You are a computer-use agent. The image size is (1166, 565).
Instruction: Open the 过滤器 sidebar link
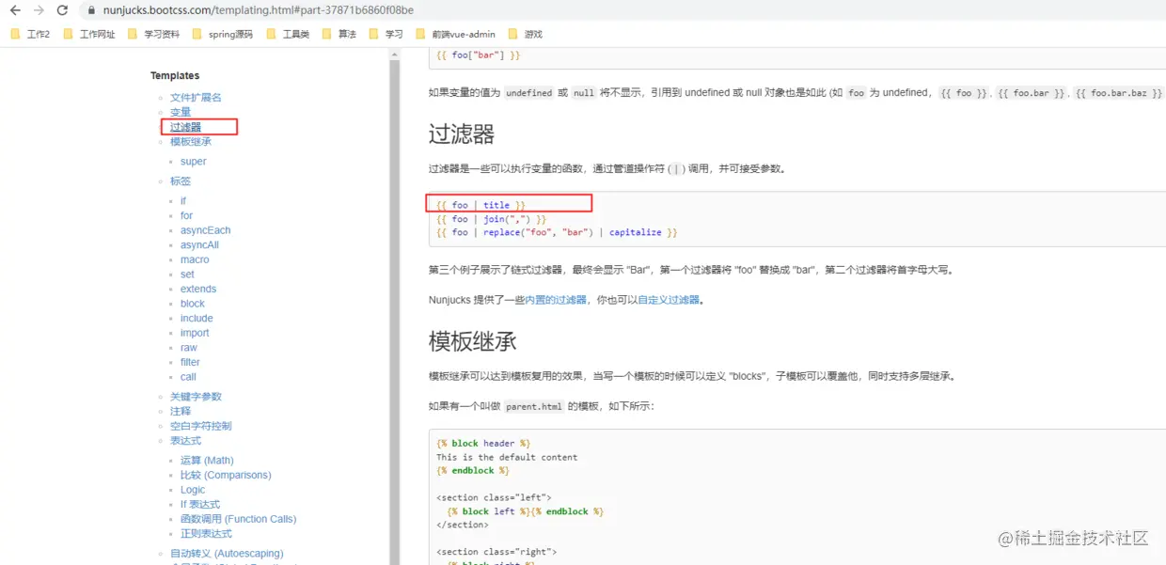(185, 127)
